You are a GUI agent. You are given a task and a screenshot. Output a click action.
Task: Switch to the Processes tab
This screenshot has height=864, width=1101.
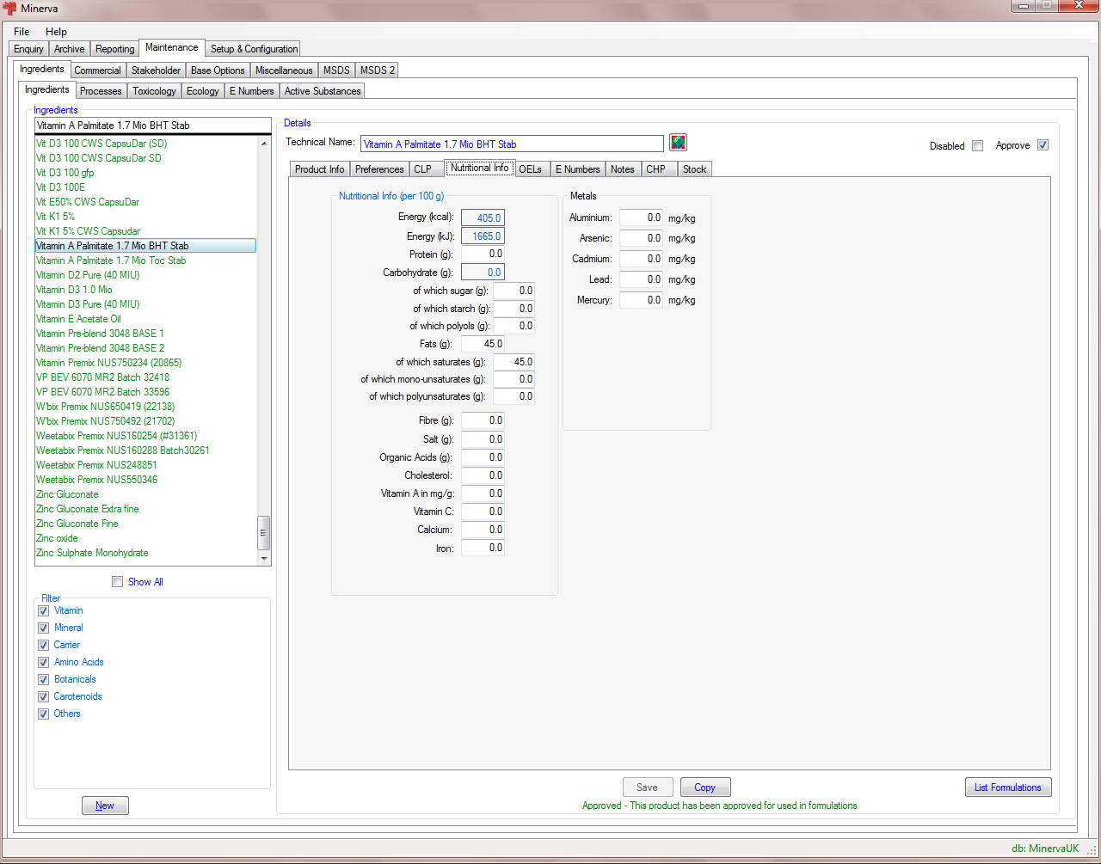click(101, 91)
